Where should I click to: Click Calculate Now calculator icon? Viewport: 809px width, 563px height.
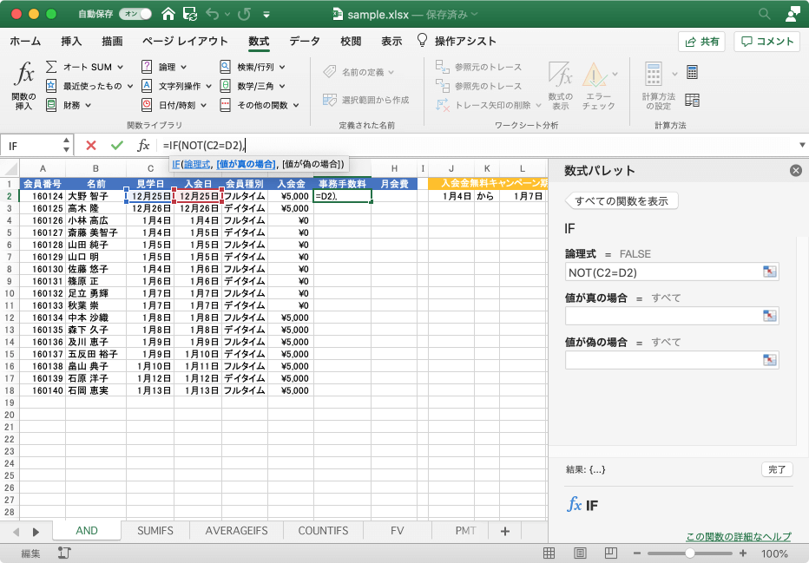click(693, 72)
